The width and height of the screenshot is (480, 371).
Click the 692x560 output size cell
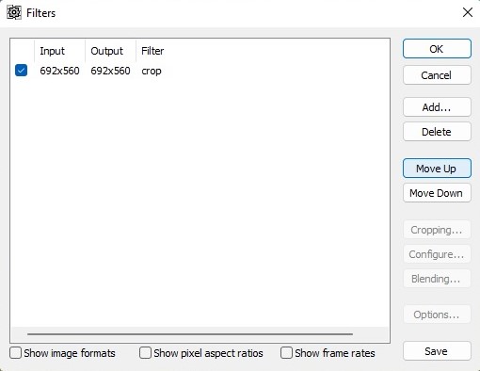(110, 71)
